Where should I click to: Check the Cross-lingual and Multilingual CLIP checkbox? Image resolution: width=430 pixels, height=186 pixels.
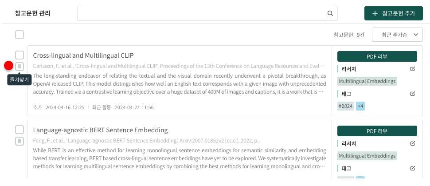pos(20,55)
